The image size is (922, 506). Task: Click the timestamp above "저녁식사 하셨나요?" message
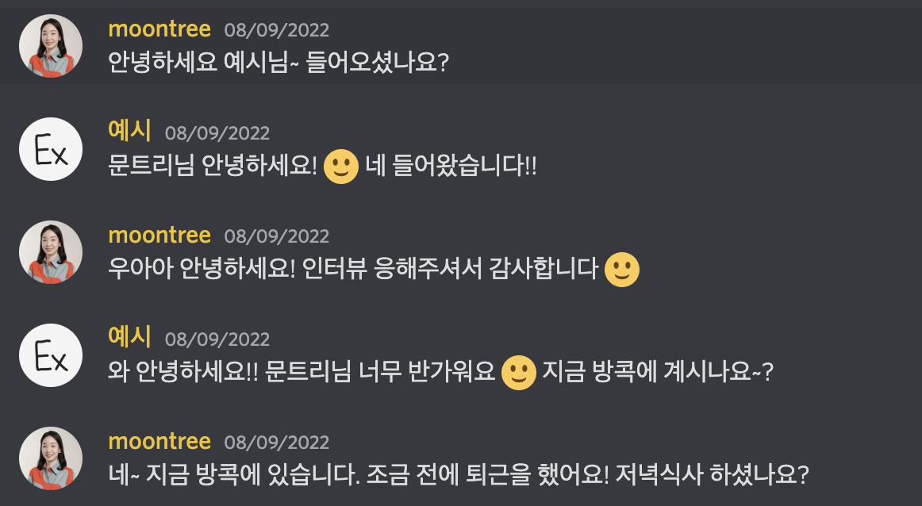(x=276, y=443)
